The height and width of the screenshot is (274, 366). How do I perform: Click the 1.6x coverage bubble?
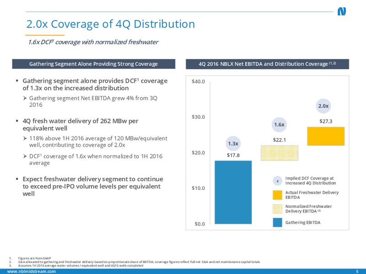[x=279, y=125]
